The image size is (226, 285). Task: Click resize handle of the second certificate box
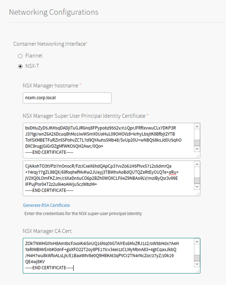[198, 194]
